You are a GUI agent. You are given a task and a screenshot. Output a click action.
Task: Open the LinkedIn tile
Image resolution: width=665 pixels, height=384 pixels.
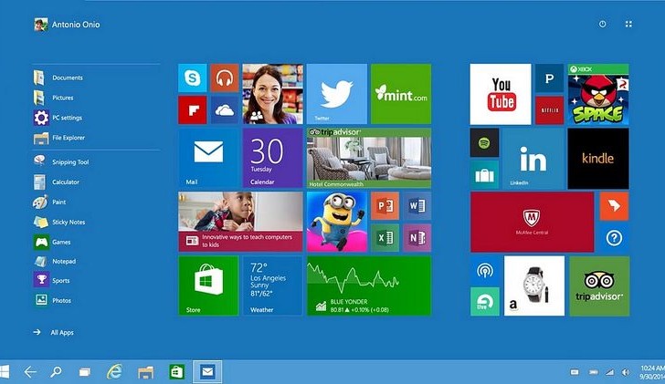coord(533,159)
